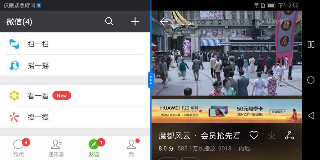Download the video with arrow icon
This screenshot has width=320, height=160.
tap(272, 135)
